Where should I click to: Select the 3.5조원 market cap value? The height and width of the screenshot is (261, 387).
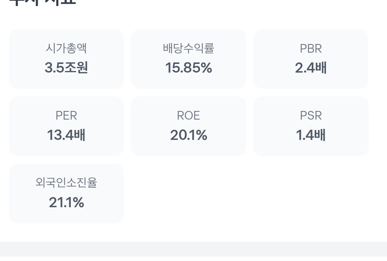[66, 68]
